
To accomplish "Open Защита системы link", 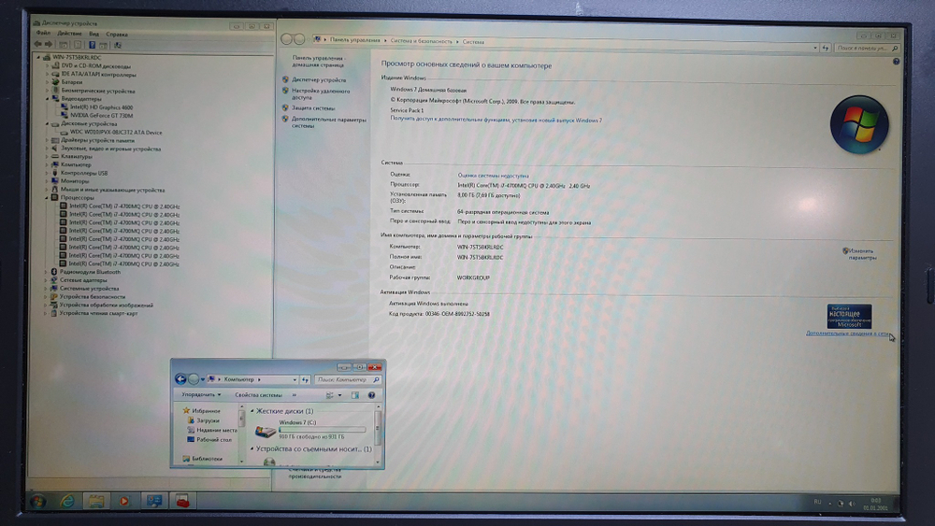I will pyautogui.click(x=313, y=108).
